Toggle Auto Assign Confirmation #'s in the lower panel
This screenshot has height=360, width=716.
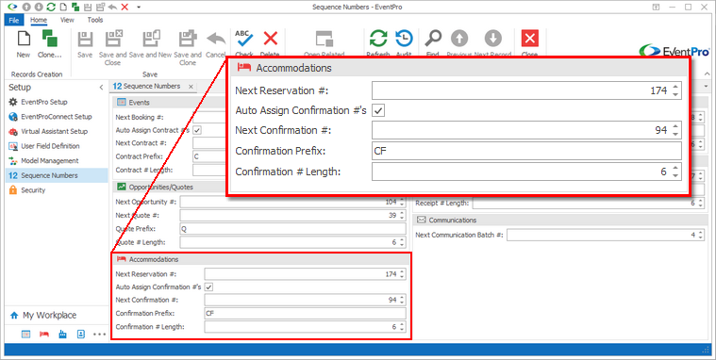(208, 287)
